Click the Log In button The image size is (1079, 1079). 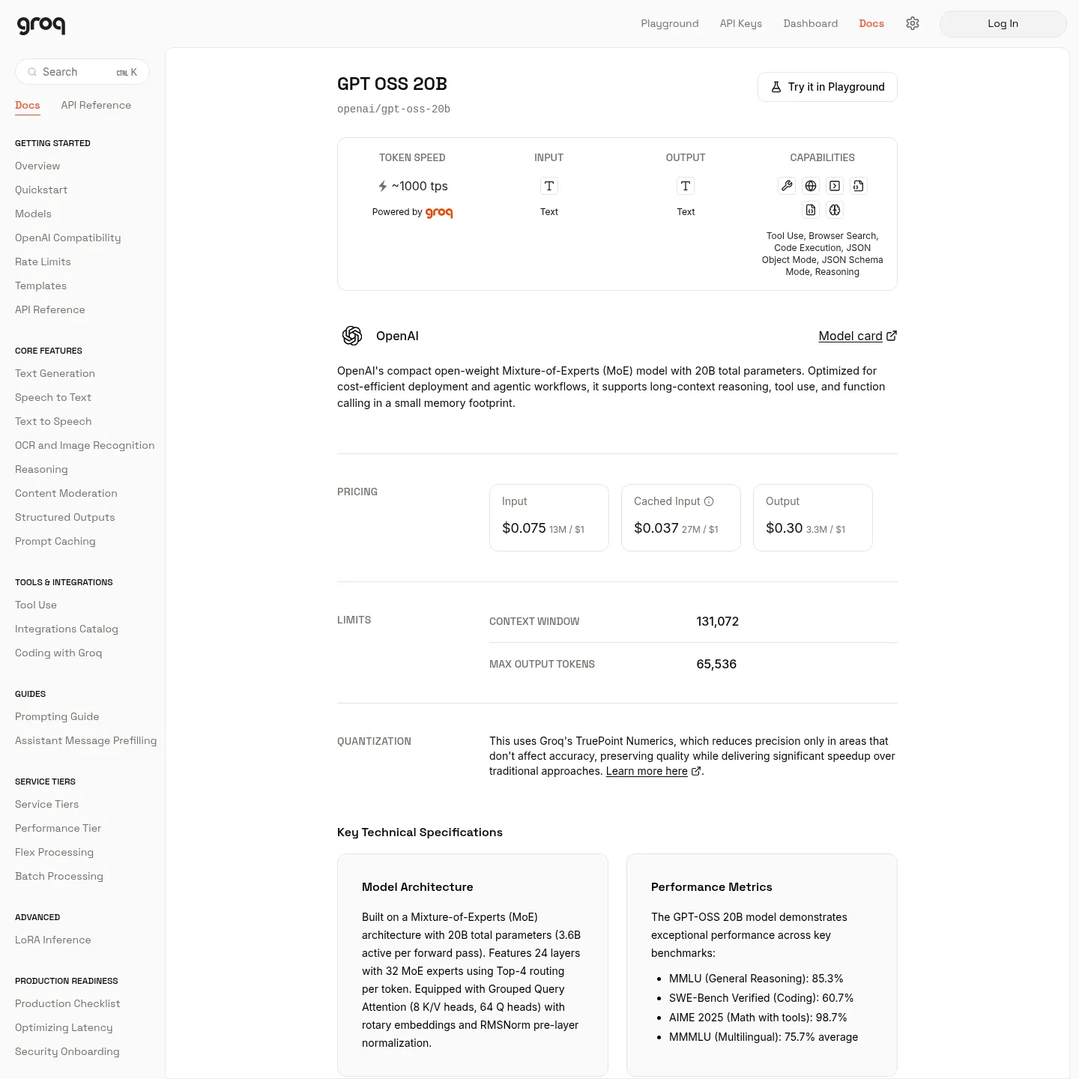coord(1003,23)
